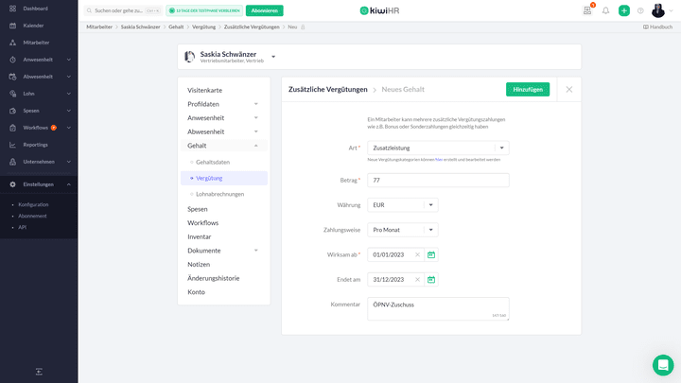Close the Neues Gehalt form
This screenshot has width=681, height=383.
568,89
